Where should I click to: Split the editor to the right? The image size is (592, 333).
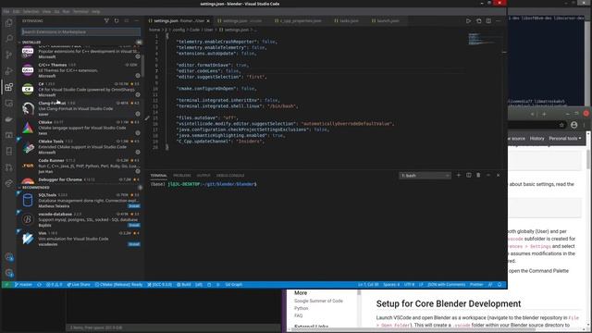[488, 20]
